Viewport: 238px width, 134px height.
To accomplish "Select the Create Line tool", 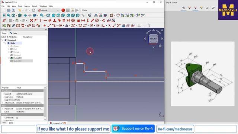I will tap(49, 26).
